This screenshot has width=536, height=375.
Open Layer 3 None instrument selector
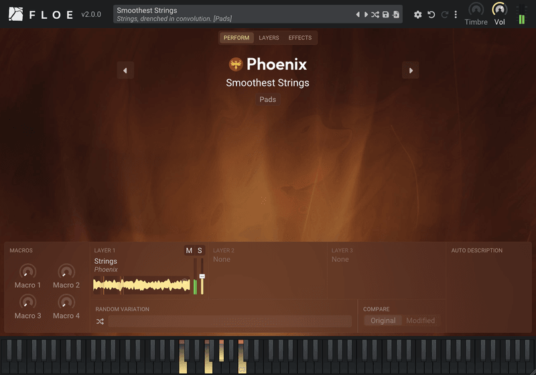(340, 259)
